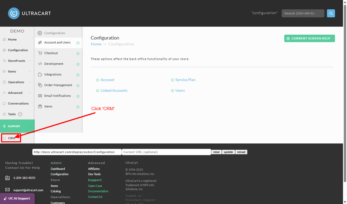The height and width of the screenshot is (204, 347).
Task: Click the Development code brackets icon
Action: pyautogui.click(x=40, y=64)
